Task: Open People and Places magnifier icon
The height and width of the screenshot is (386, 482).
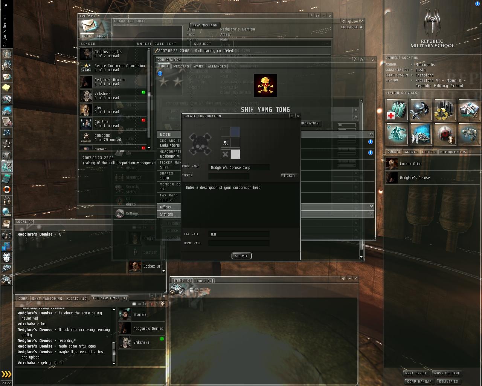Action: 6,65
